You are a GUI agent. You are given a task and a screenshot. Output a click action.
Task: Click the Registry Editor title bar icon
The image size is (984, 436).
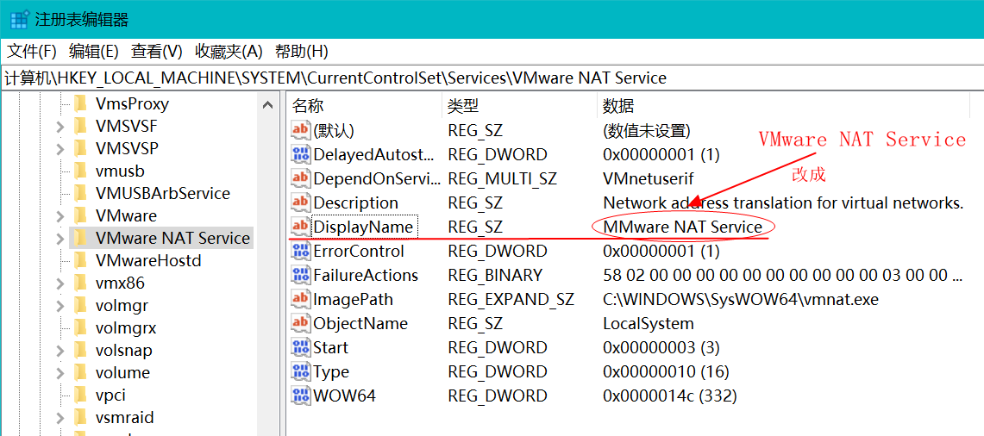click(x=20, y=20)
